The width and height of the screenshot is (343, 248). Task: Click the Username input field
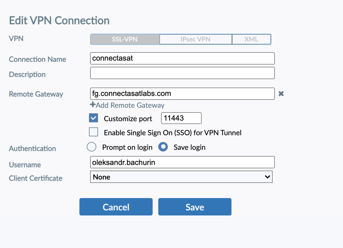(182, 162)
